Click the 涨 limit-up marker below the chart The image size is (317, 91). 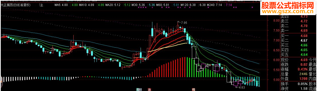(x=150, y=89)
